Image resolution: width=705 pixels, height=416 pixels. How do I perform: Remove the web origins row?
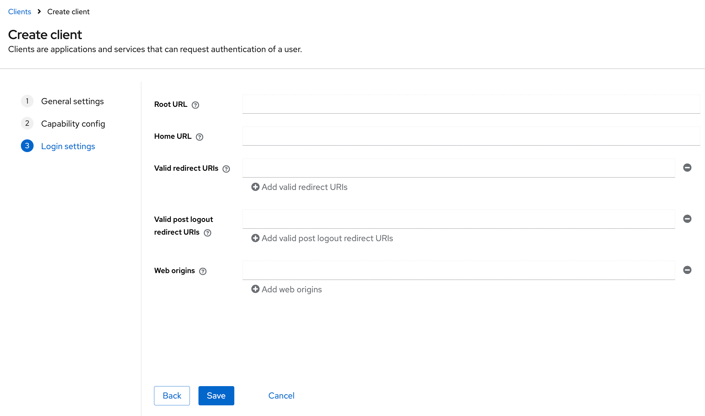pyautogui.click(x=687, y=270)
